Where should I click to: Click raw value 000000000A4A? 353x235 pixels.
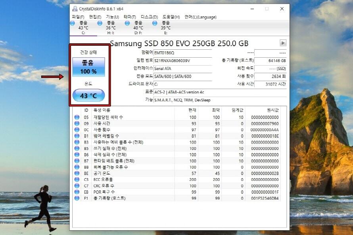(x=265, y=130)
